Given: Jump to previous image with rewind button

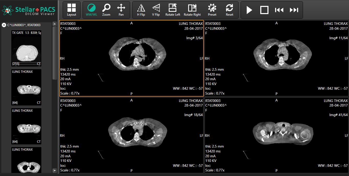Looking at the screenshot, I should pyautogui.click(x=279, y=10).
